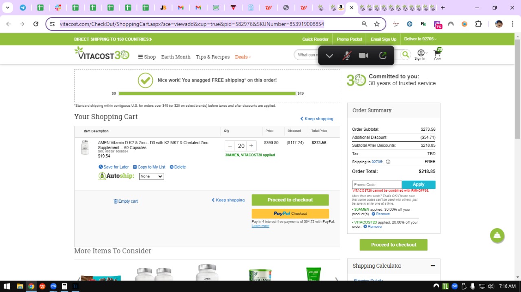Image resolution: width=521 pixels, height=292 pixels.
Task: Collapse the meeting toolbar with its chevron
Action: click(330, 56)
